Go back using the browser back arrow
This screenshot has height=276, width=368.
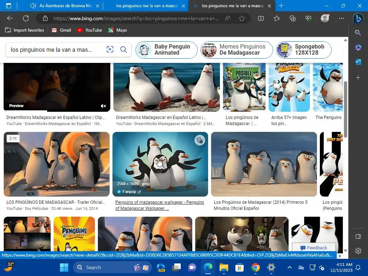tap(10, 18)
